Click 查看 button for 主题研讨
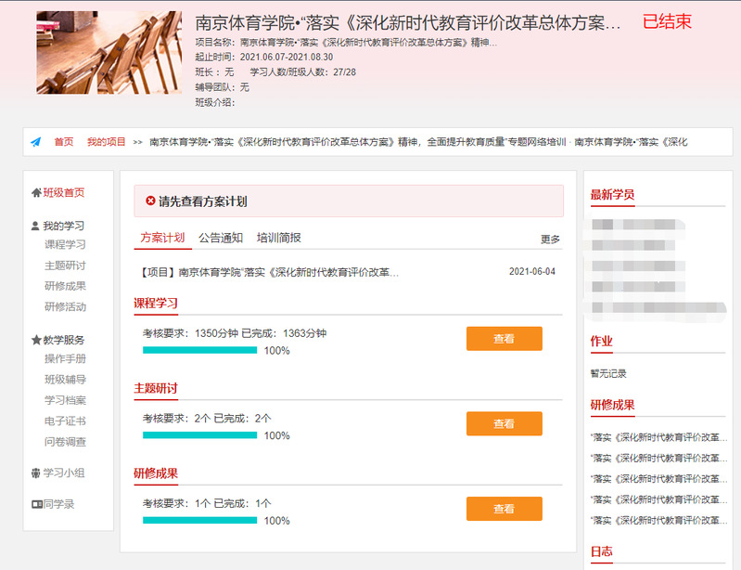 point(504,423)
